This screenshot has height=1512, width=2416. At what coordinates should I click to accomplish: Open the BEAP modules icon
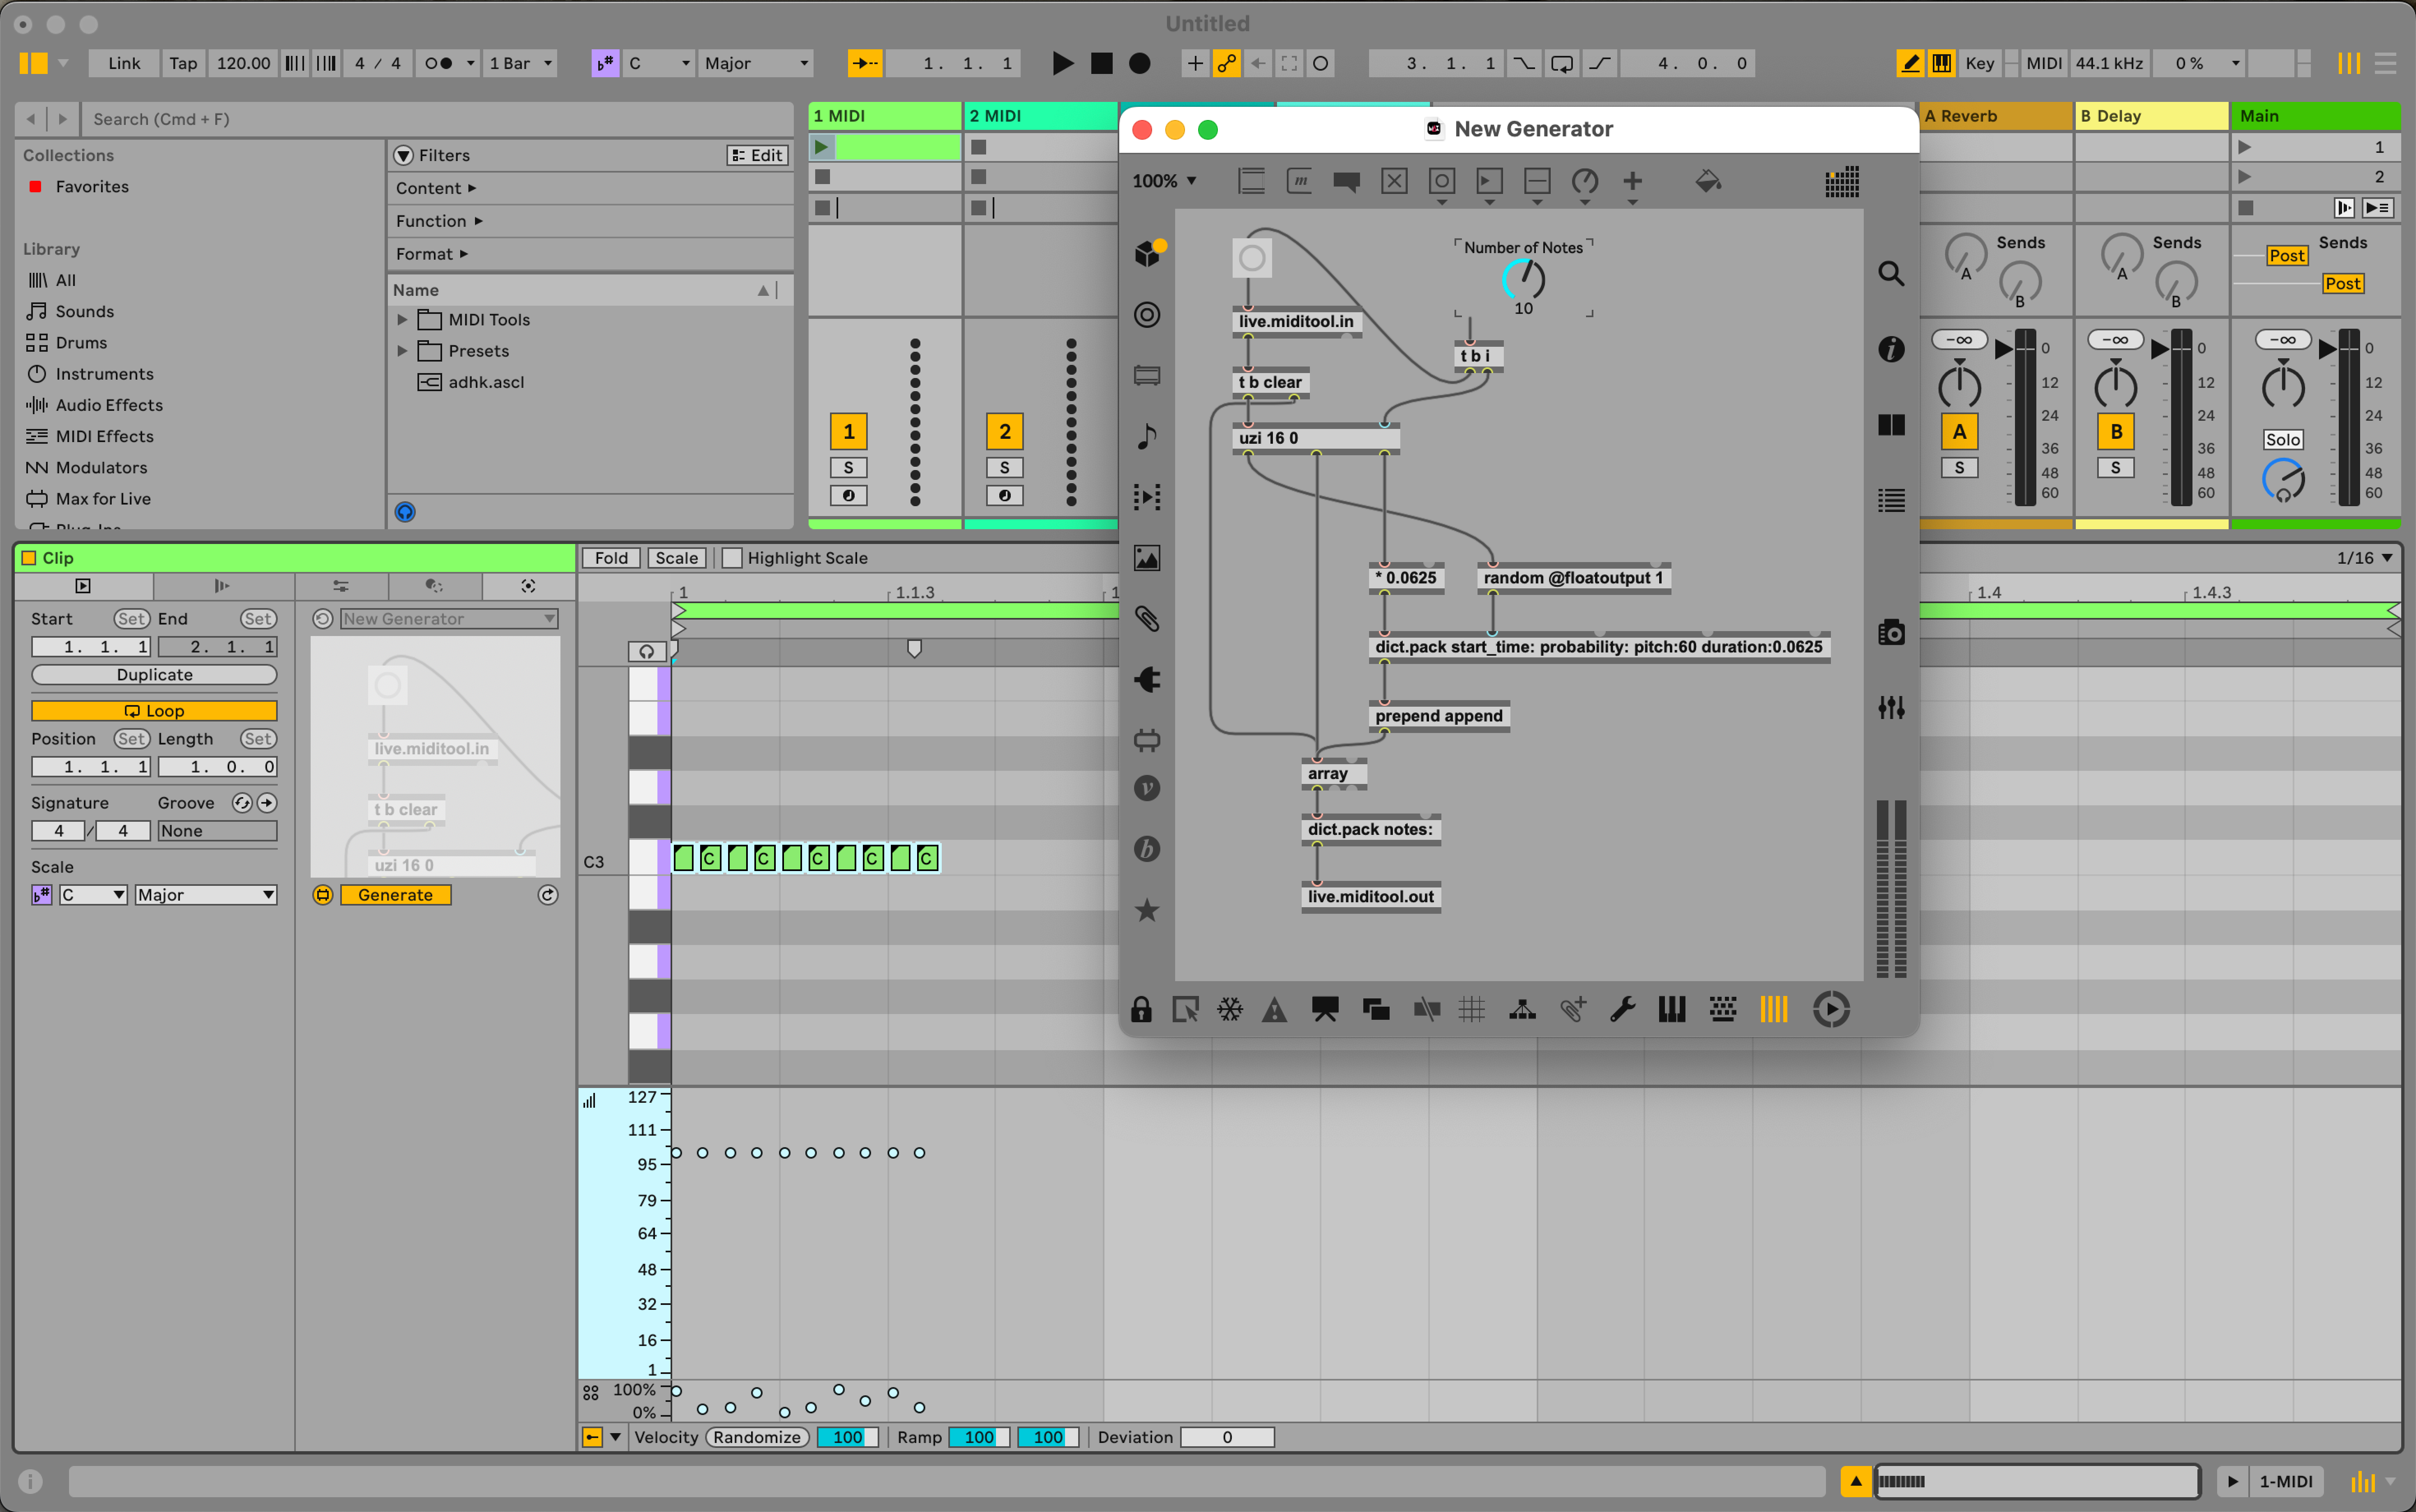(x=1147, y=849)
